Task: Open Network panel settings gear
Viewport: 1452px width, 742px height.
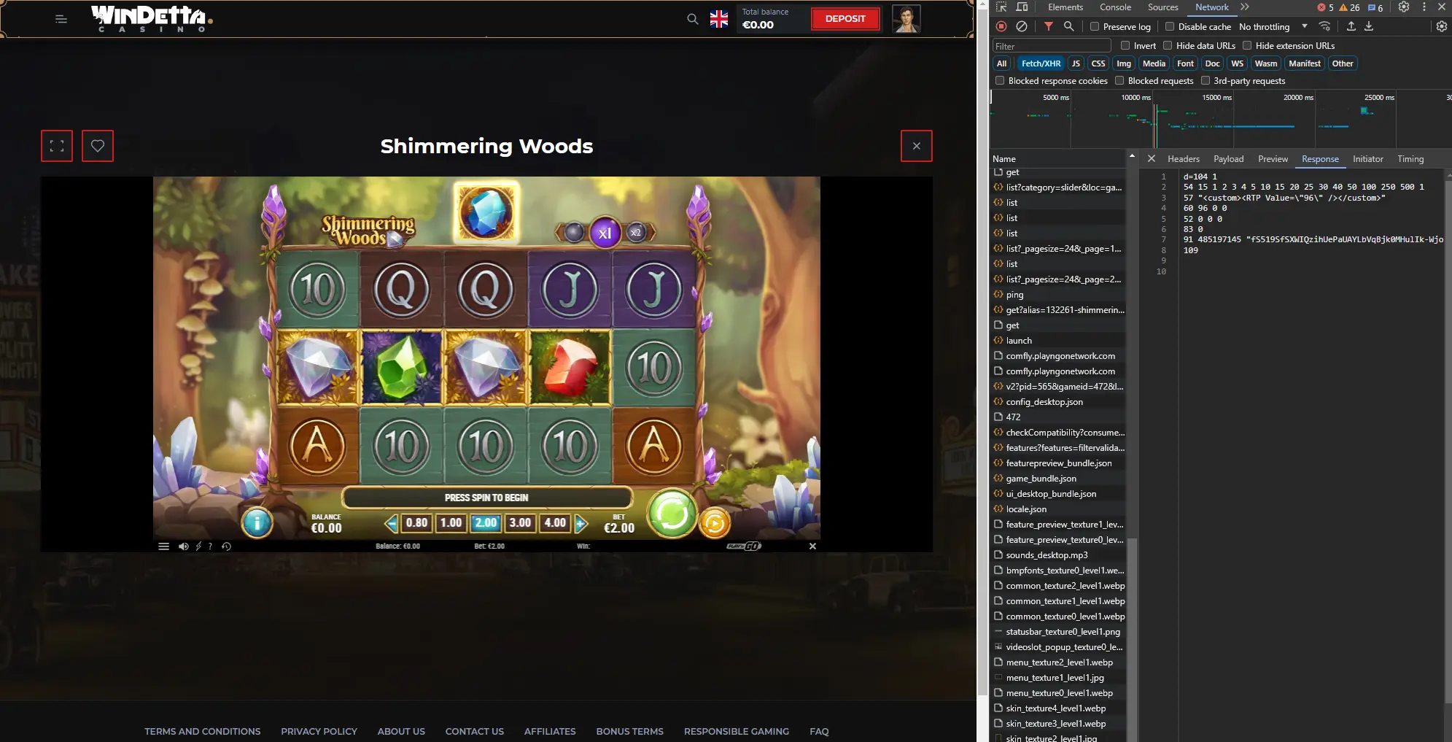Action: point(1442,26)
